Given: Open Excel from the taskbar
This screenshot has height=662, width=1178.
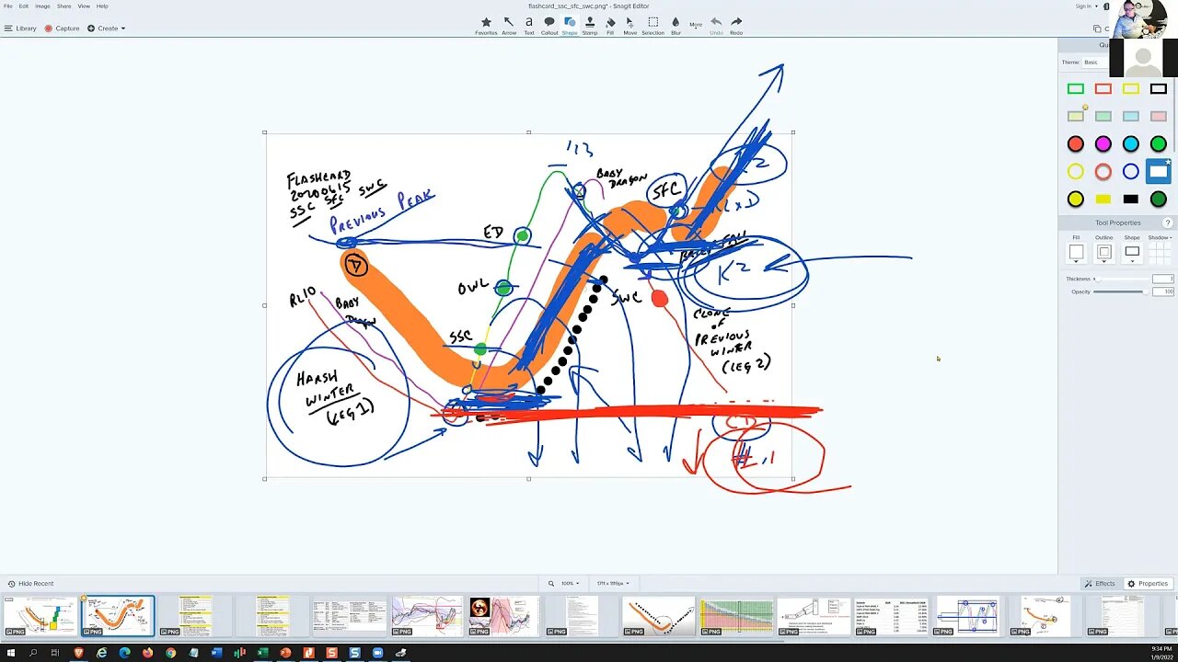Looking at the screenshot, I should click(x=262, y=653).
